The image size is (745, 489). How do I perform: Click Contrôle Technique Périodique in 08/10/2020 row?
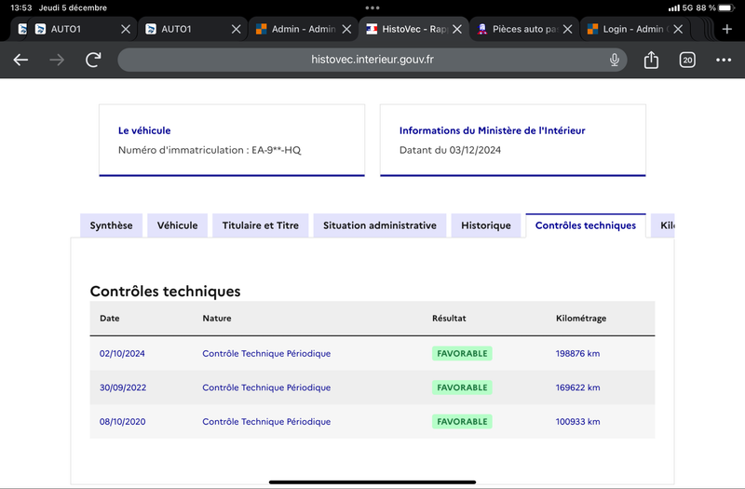pos(266,422)
